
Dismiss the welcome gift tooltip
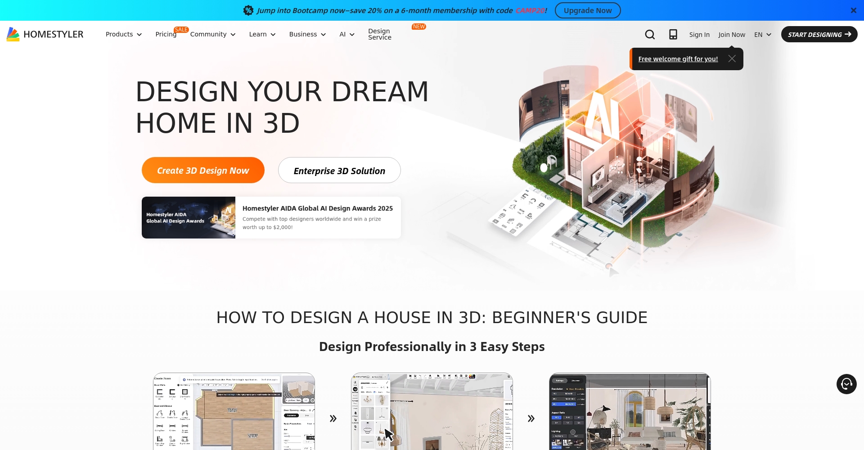[x=732, y=59]
